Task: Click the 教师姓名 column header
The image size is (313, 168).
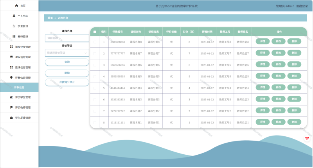Action: tap(243, 32)
